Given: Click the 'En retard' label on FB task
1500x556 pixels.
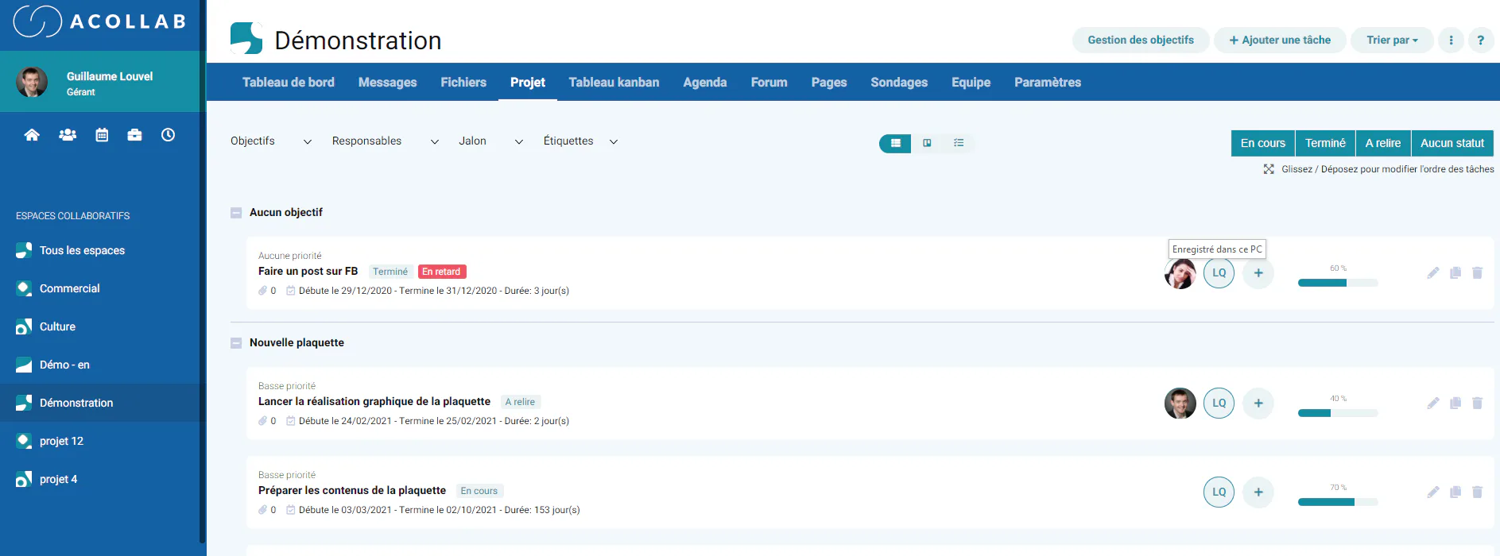Looking at the screenshot, I should [441, 272].
